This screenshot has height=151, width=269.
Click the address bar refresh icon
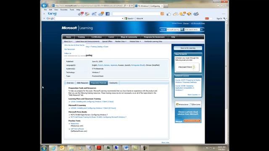click(129, 5)
